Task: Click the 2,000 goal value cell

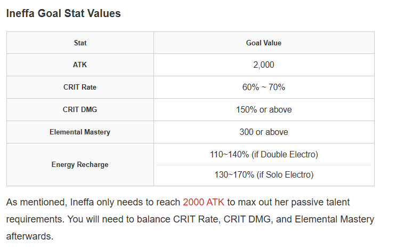Action: [x=264, y=65]
